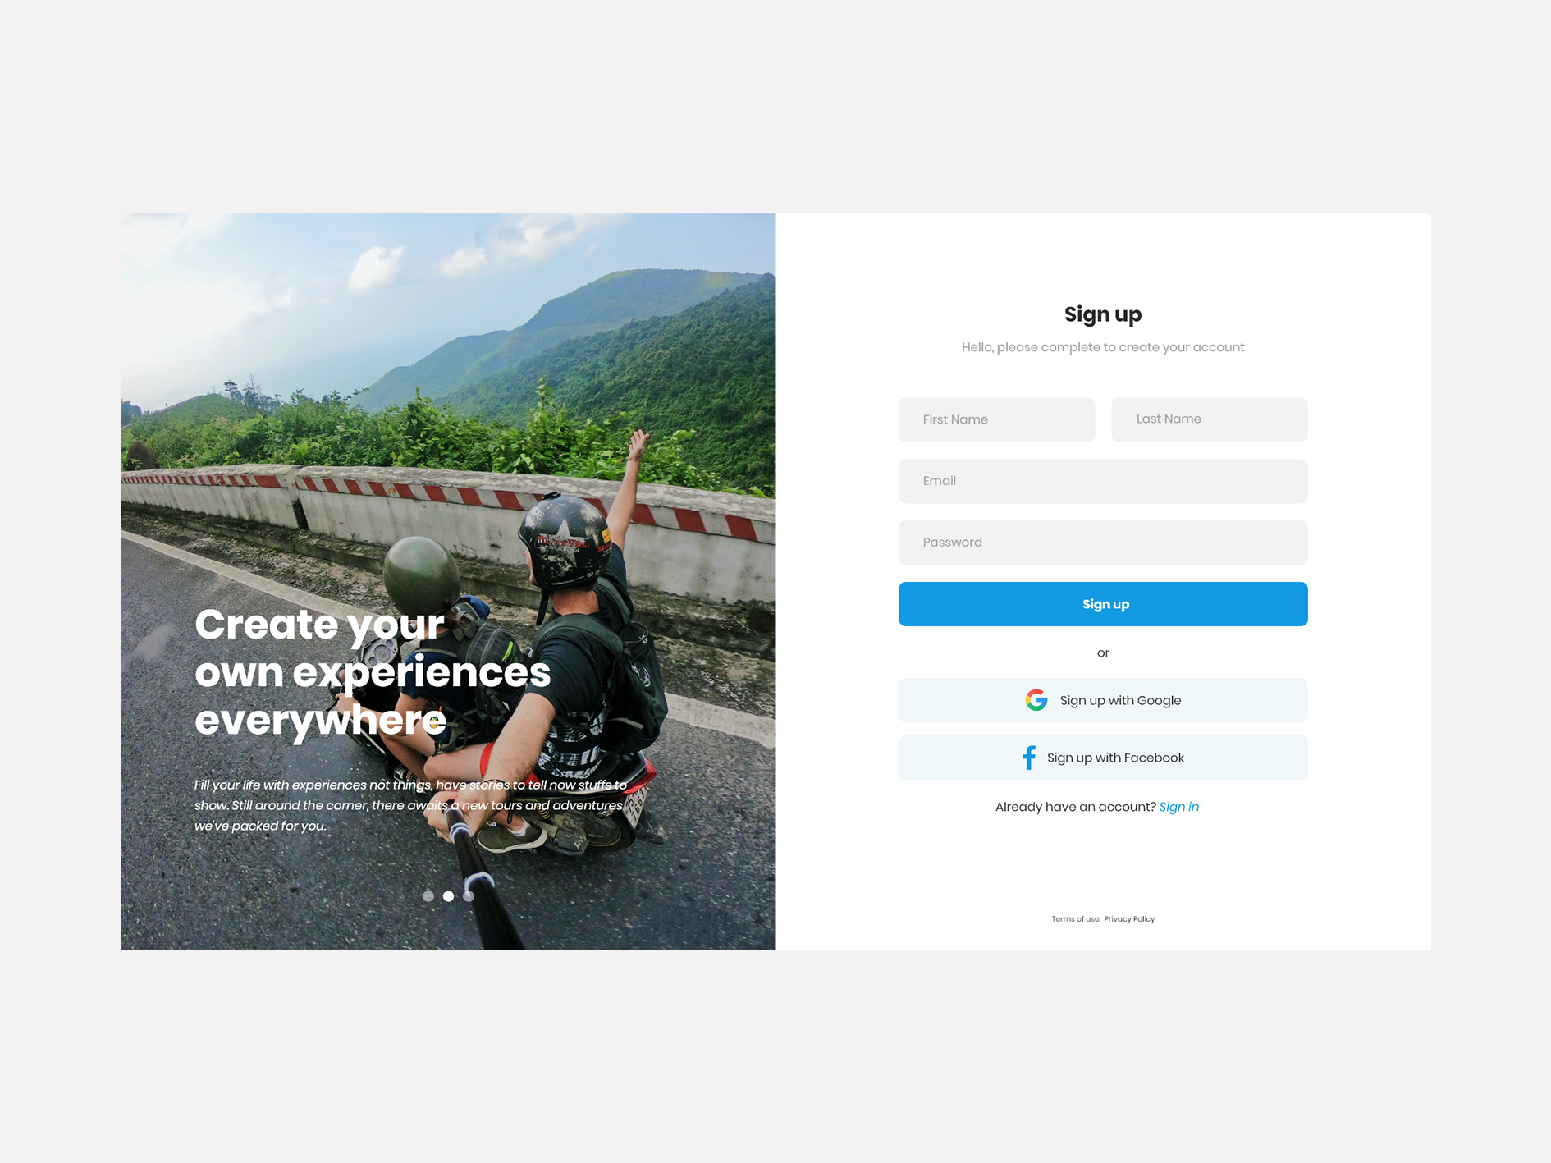Open the Terms of use link

(1076, 919)
